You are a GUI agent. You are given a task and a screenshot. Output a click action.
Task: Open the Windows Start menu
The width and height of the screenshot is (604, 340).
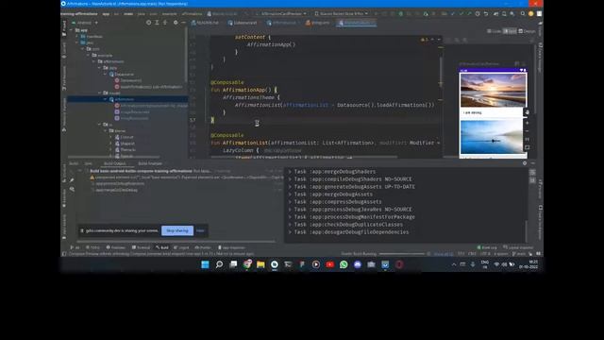click(206, 264)
